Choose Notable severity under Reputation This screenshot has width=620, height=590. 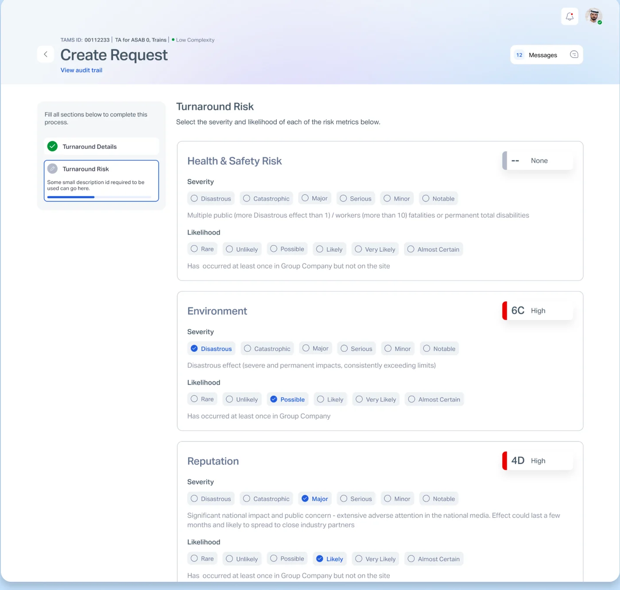pyautogui.click(x=439, y=499)
